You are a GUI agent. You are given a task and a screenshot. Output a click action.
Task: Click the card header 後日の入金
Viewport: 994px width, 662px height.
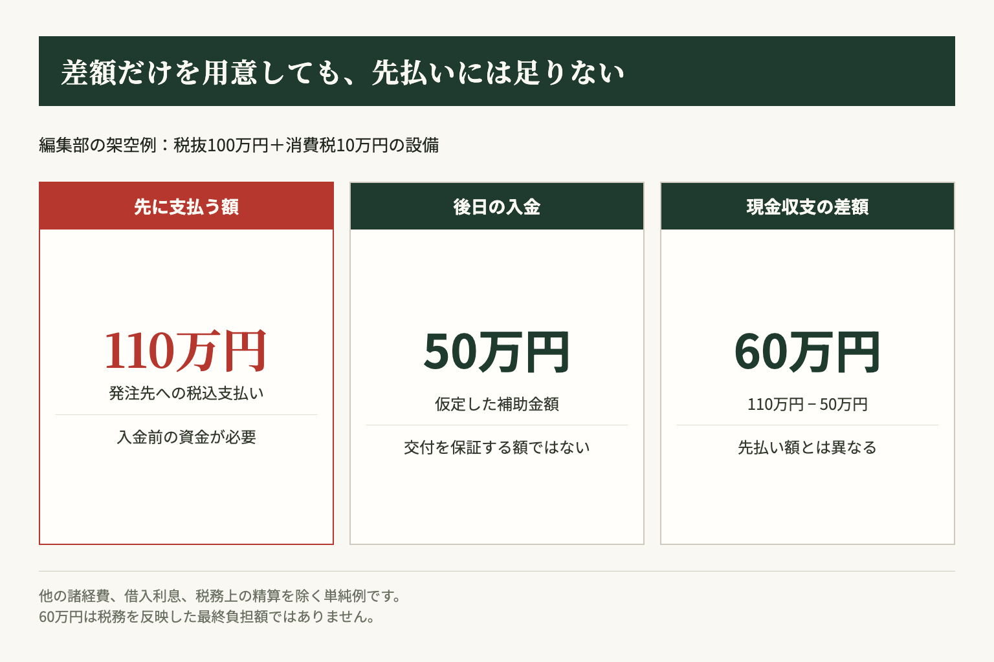click(x=497, y=206)
